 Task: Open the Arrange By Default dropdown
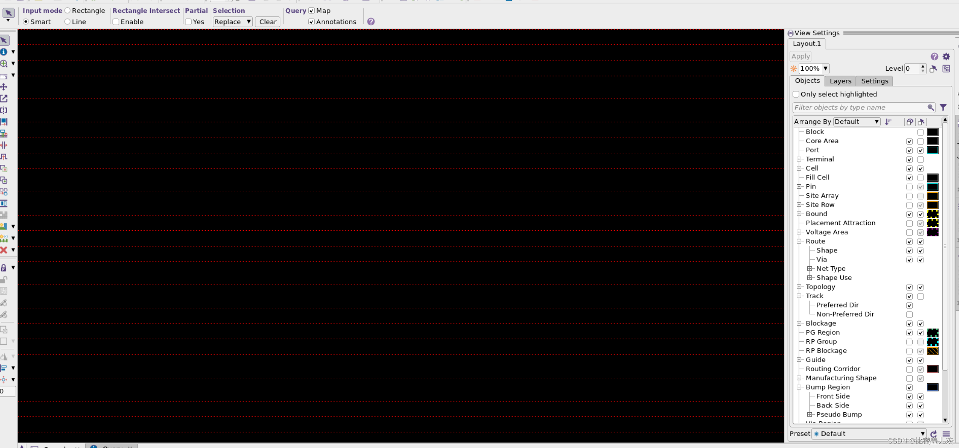pyautogui.click(x=857, y=122)
